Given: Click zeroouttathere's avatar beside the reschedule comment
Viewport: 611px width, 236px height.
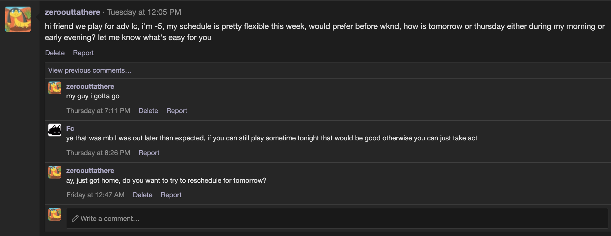Looking at the screenshot, I should click(x=55, y=172).
